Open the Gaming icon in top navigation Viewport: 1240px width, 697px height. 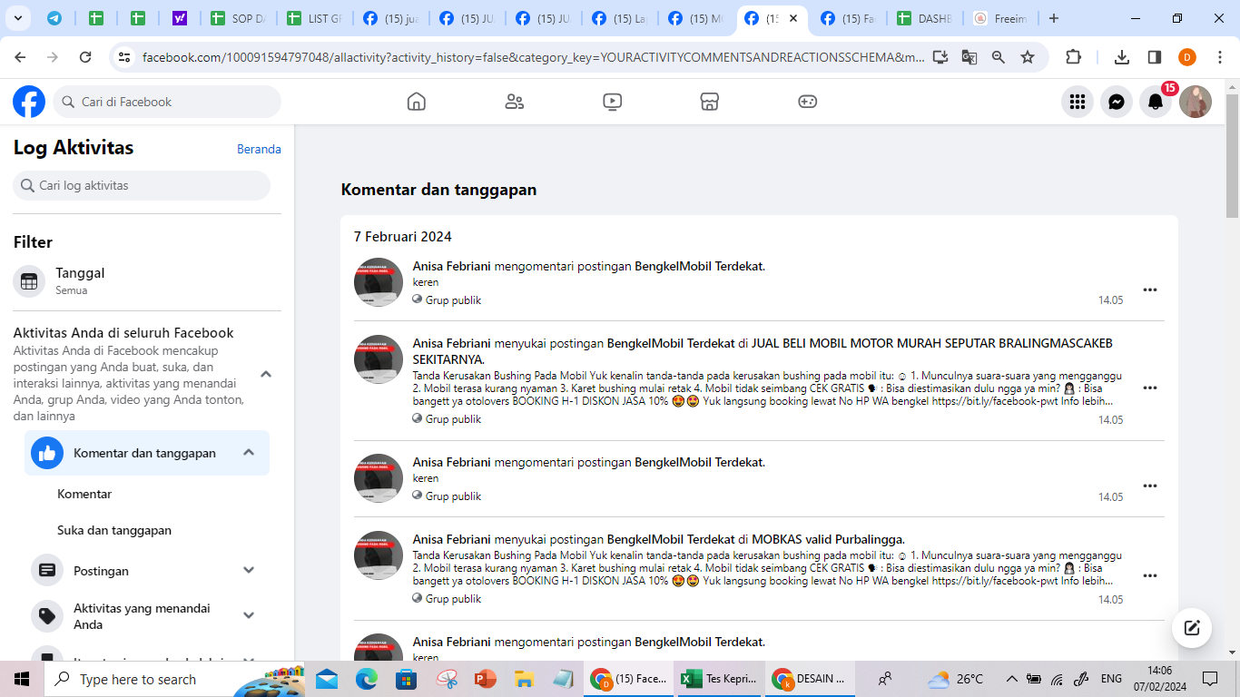[808, 102]
